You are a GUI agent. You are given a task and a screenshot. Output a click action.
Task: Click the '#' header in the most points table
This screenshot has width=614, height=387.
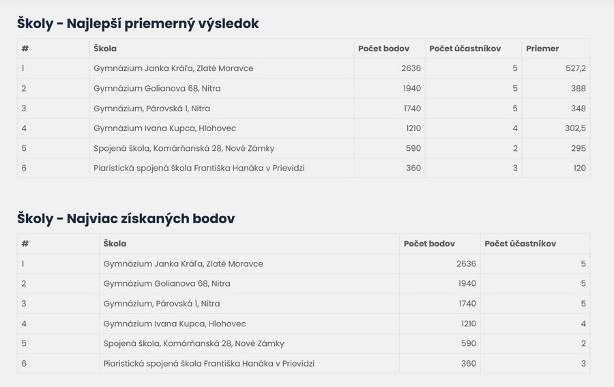click(x=25, y=244)
